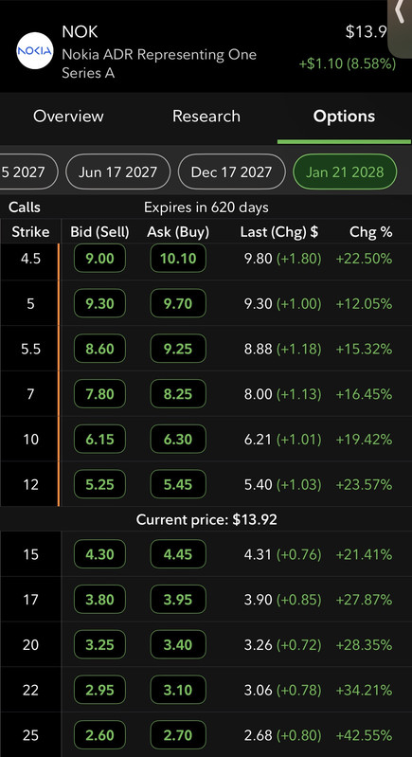The width and height of the screenshot is (412, 757).
Task: Choose the 6.30 ask for strike 10
Action: [x=178, y=440]
